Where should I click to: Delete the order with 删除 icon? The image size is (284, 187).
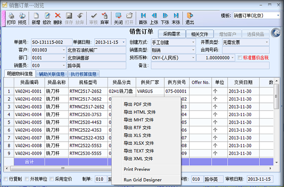point(58,16)
